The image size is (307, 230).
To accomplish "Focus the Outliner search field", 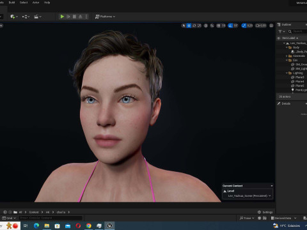I will pyautogui.click(x=297, y=31).
